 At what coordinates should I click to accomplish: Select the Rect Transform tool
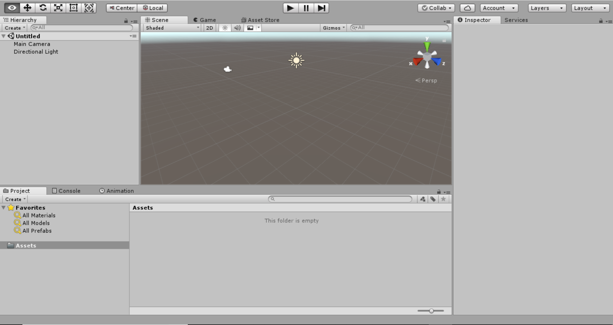point(73,8)
